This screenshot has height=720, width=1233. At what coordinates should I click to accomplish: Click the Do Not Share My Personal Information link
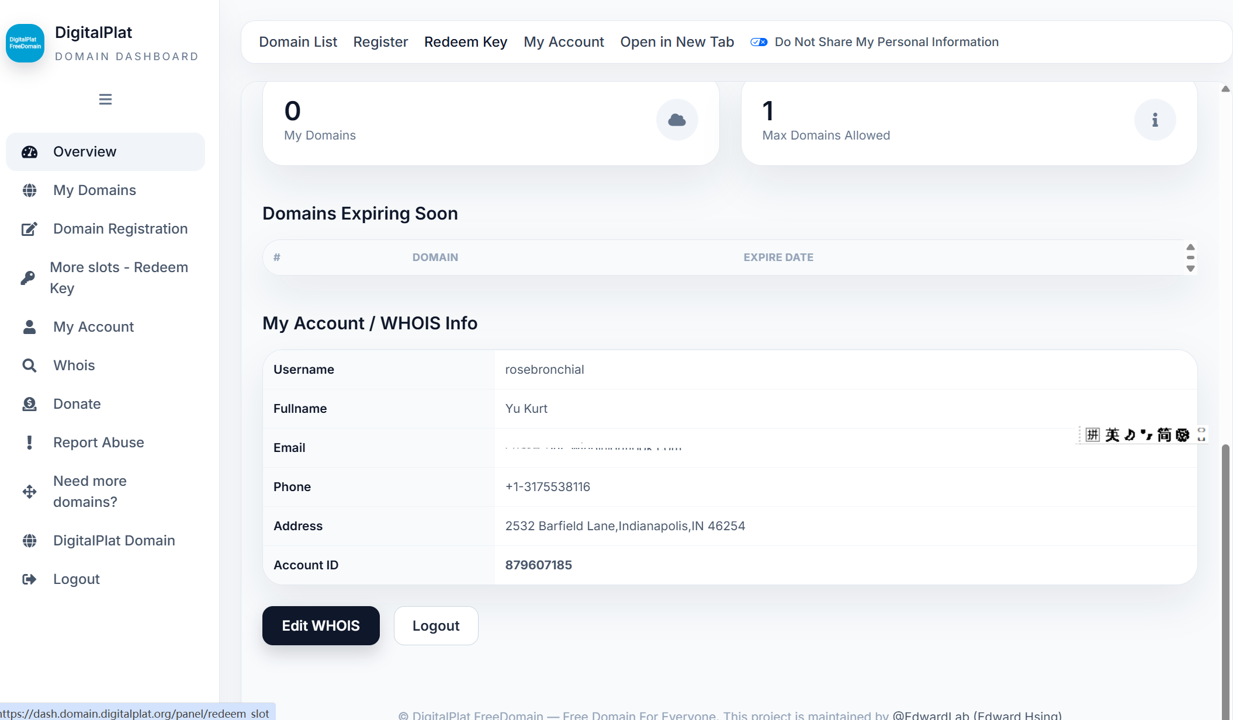click(886, 42)
